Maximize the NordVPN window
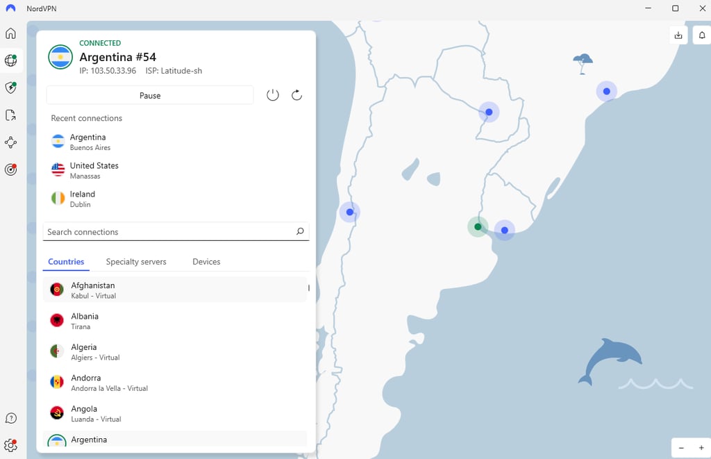 pos(675,8)
